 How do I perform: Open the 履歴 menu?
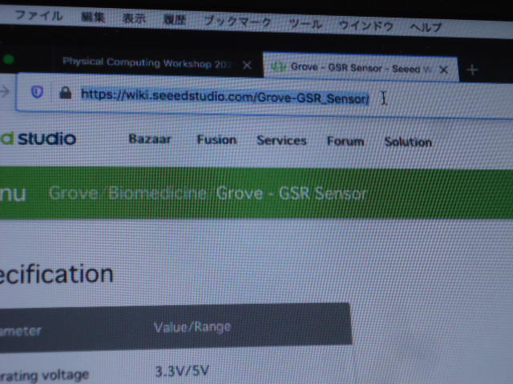tap(175, 20)
